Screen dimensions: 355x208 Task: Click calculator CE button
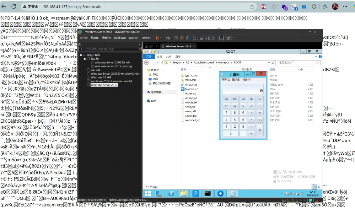click(234, 106)
